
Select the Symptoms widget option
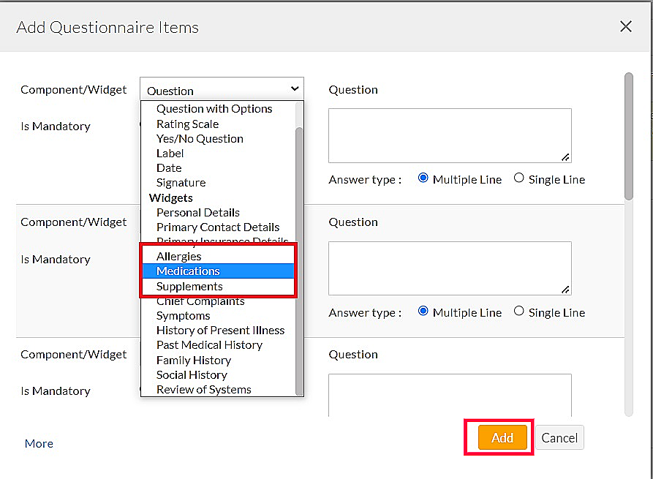tap(183, 315)
